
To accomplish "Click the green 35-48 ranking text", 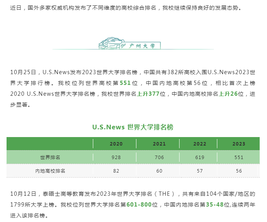I will pyautogui.click(x=215, y=205).
